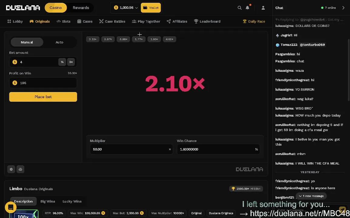Viewport: 350px width, 218px height.
Task: Select the 3.98× history result chip
Action: point(123,39)
